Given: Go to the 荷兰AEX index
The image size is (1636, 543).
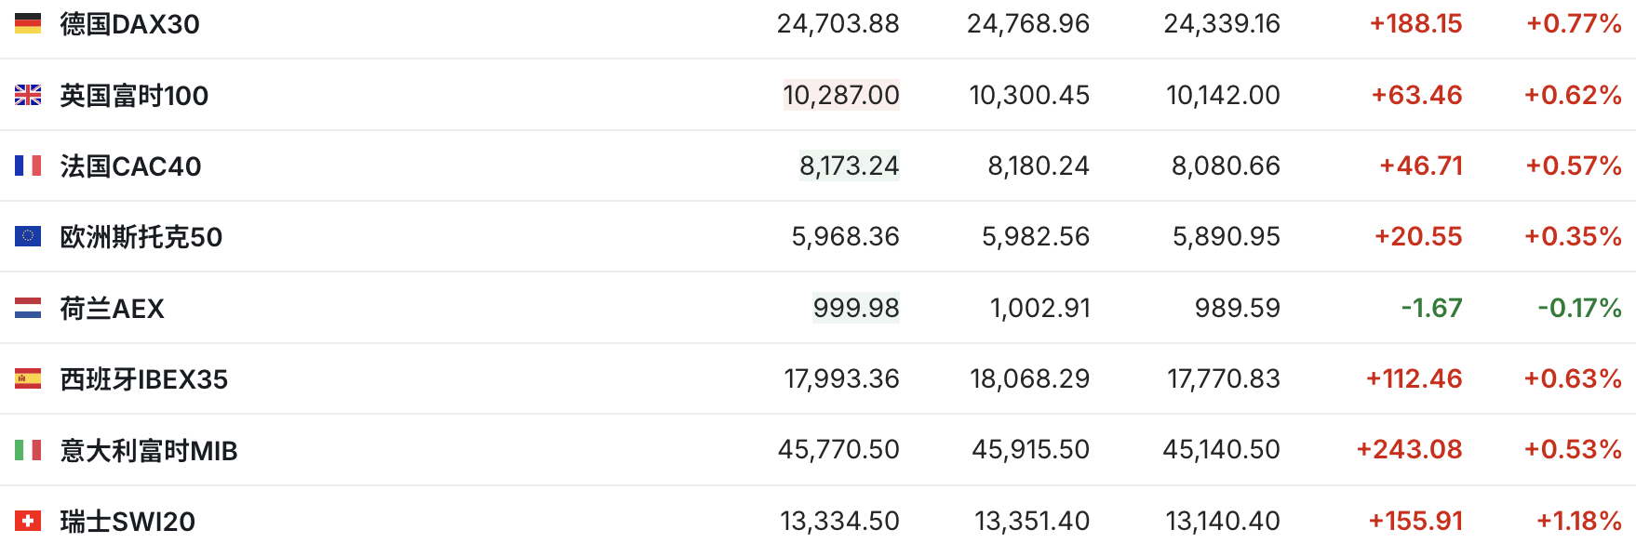Looking at the screenshot, I should click(x=112, y=309).
